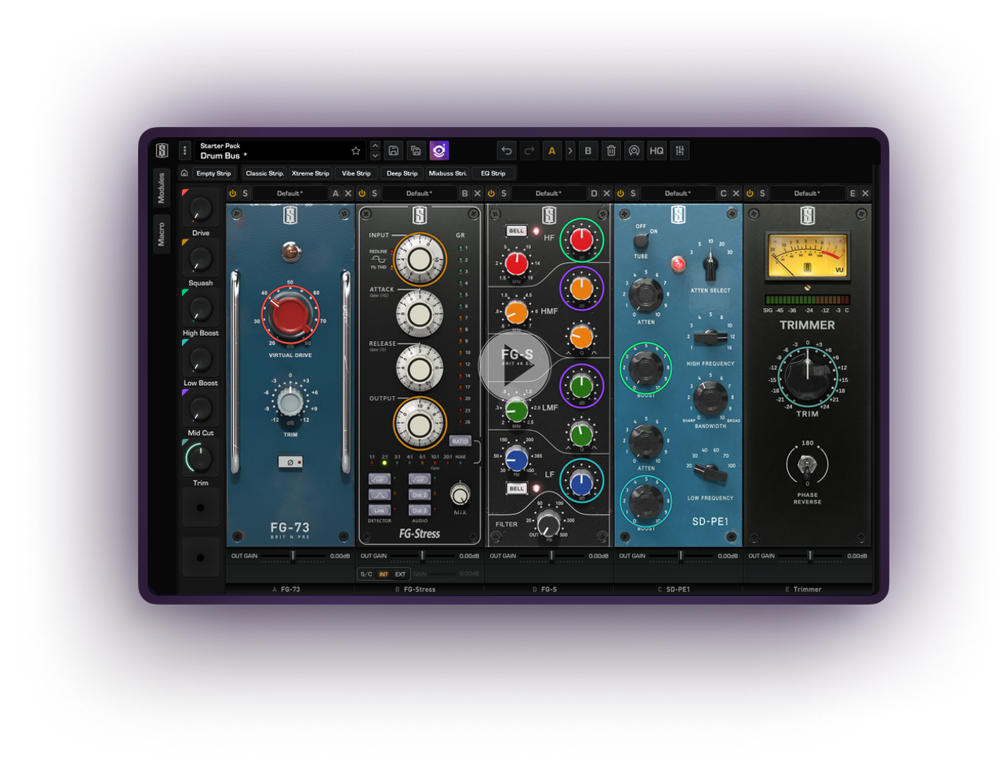
Task: Enable HQ mode
Action: pos(657,151)
